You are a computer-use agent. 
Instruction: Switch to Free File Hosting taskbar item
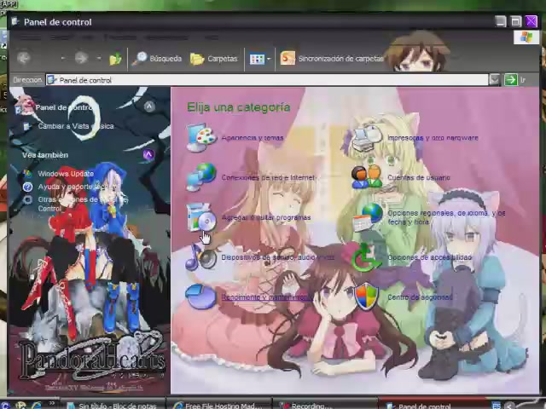click(220, 405)
